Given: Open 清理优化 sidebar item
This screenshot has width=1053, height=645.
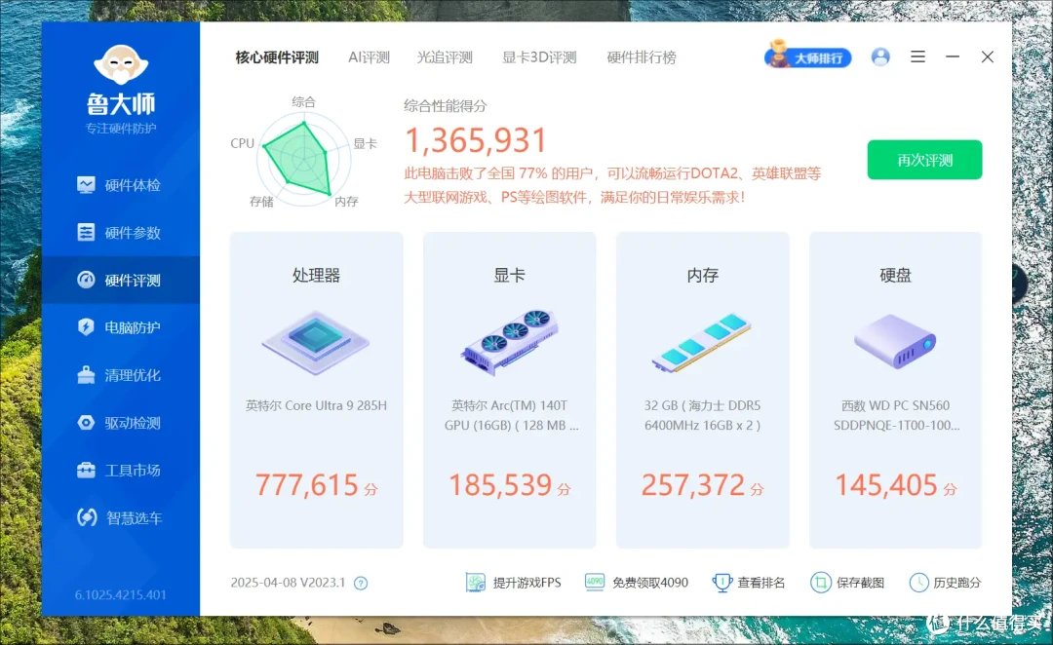Looking at the screenshot, I should [x=120, y=375].
